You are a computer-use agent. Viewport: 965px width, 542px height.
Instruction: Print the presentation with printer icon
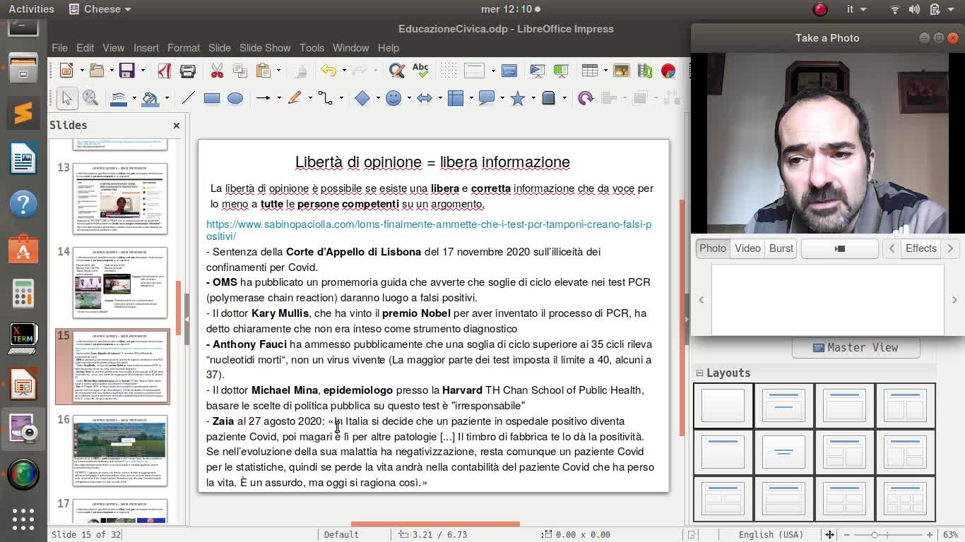point(187,71)
